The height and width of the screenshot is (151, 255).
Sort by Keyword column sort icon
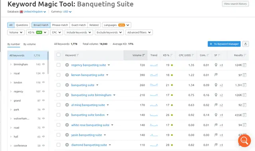pyautogui.click(x=78, y=55)
